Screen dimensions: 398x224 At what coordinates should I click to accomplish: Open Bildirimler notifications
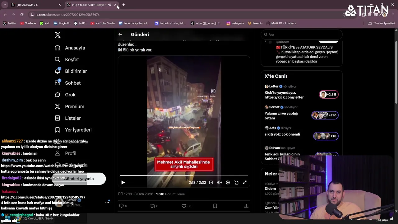click(71, 71)
